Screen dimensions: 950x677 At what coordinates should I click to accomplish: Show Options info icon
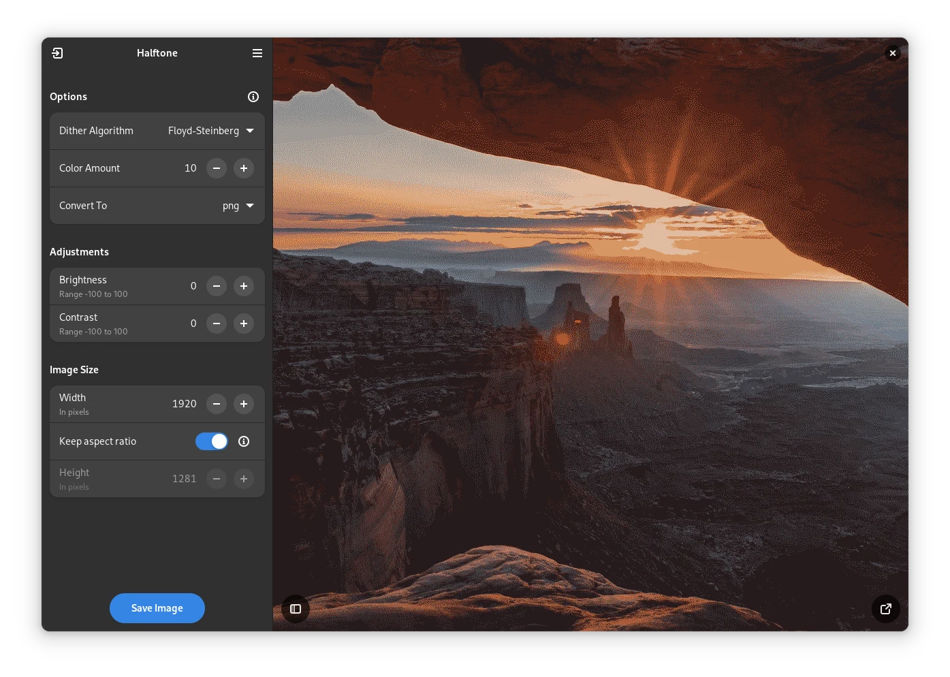tap(253, 97)
